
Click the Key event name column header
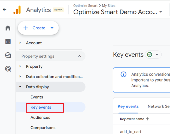tap(132, 119)
